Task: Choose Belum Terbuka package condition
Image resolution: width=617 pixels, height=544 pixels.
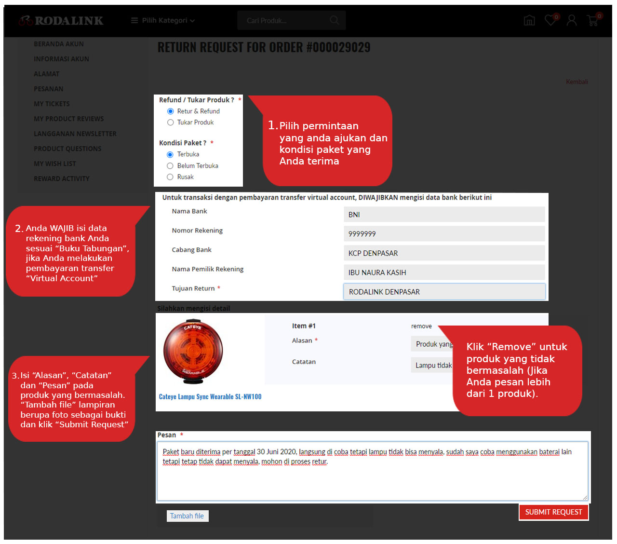Action: (x=170, y=166)
